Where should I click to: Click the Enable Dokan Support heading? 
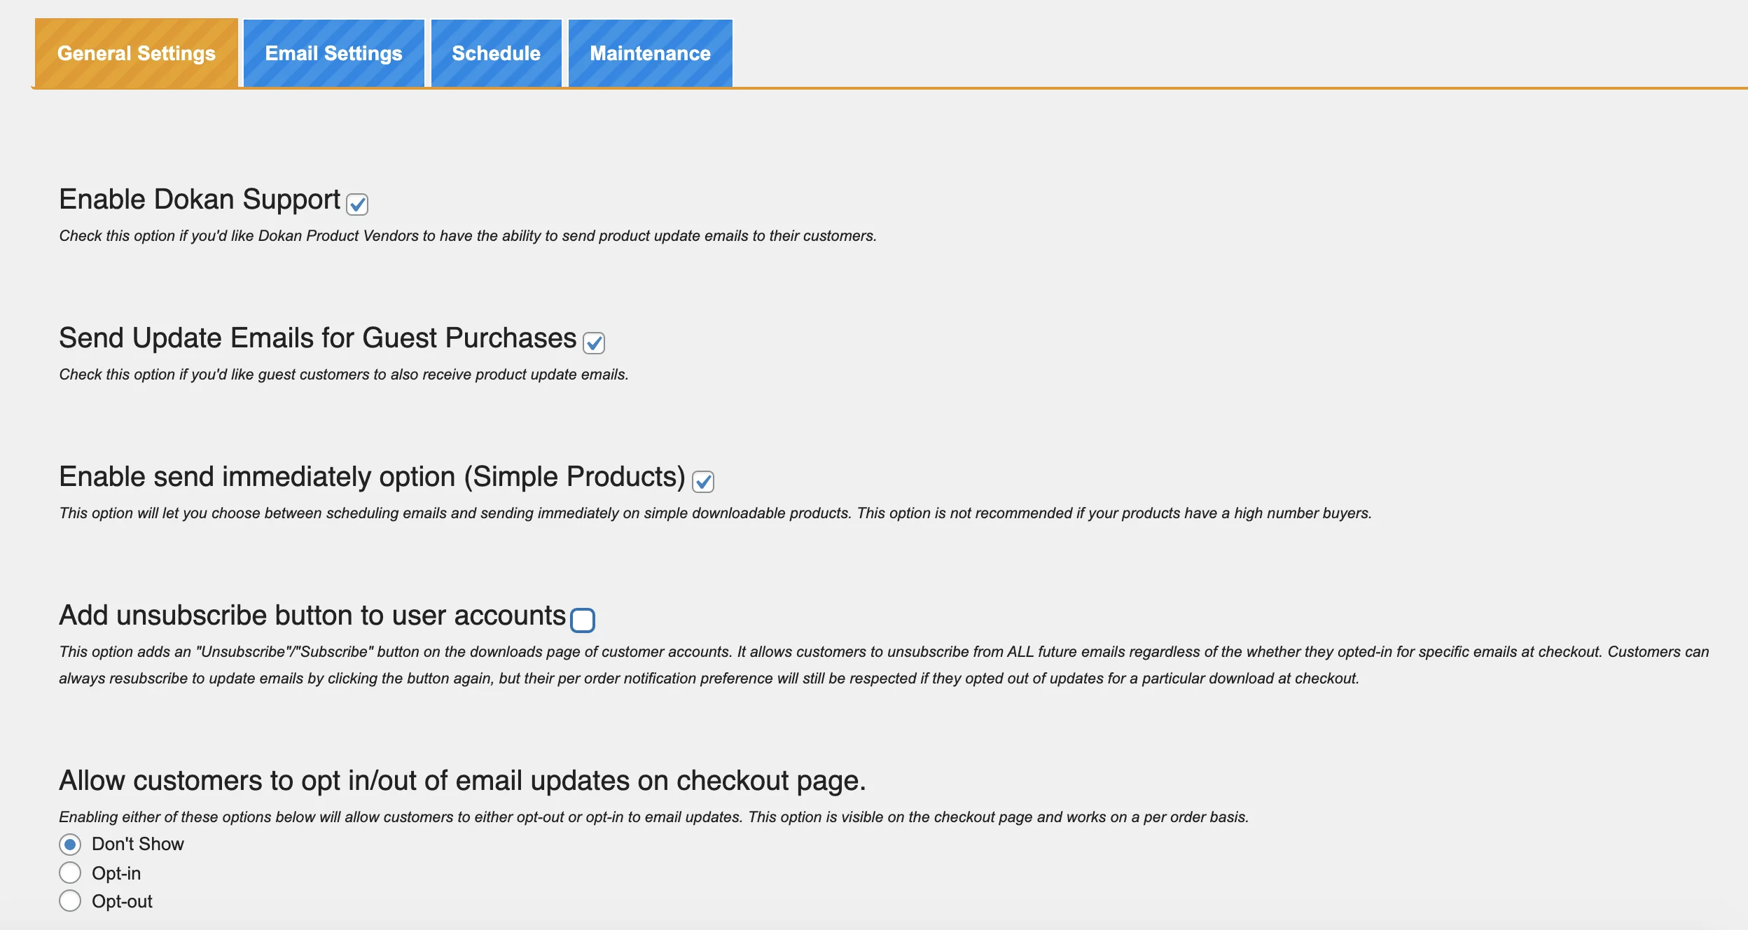[x=200, y=199]
